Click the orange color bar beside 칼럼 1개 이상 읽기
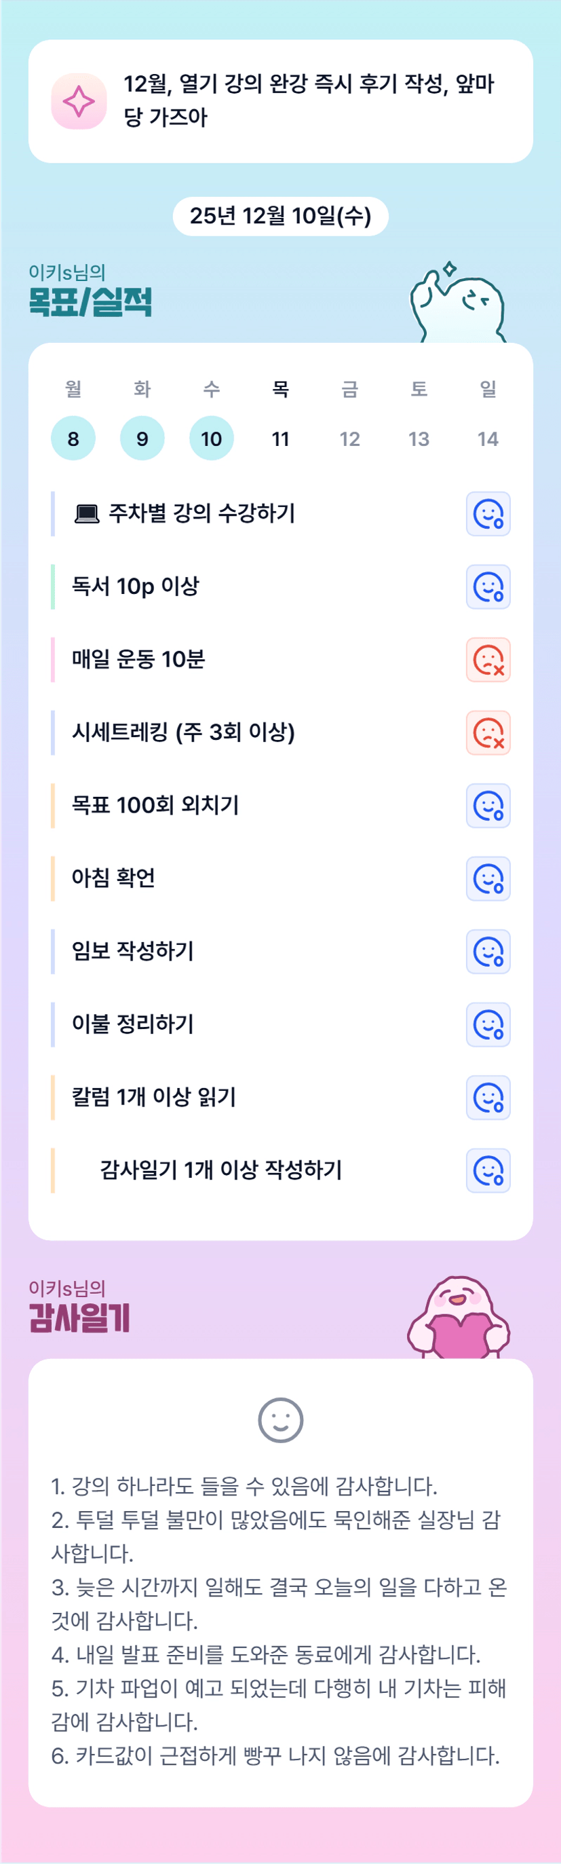This screenshot has width=561, height=1864. tap(53, 1098)
